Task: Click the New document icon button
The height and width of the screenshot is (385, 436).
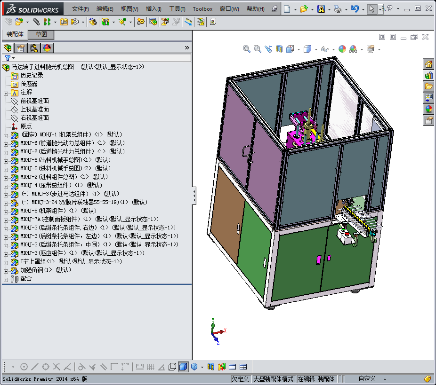Action: point(287,9)
